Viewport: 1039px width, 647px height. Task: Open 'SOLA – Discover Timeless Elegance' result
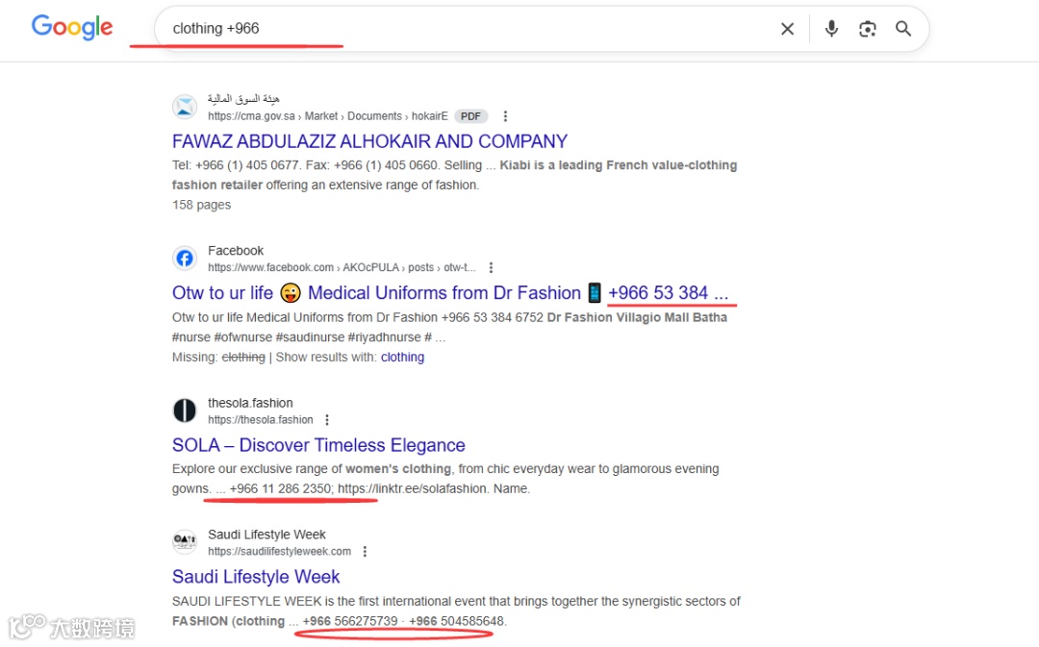[x=318, y=445]
